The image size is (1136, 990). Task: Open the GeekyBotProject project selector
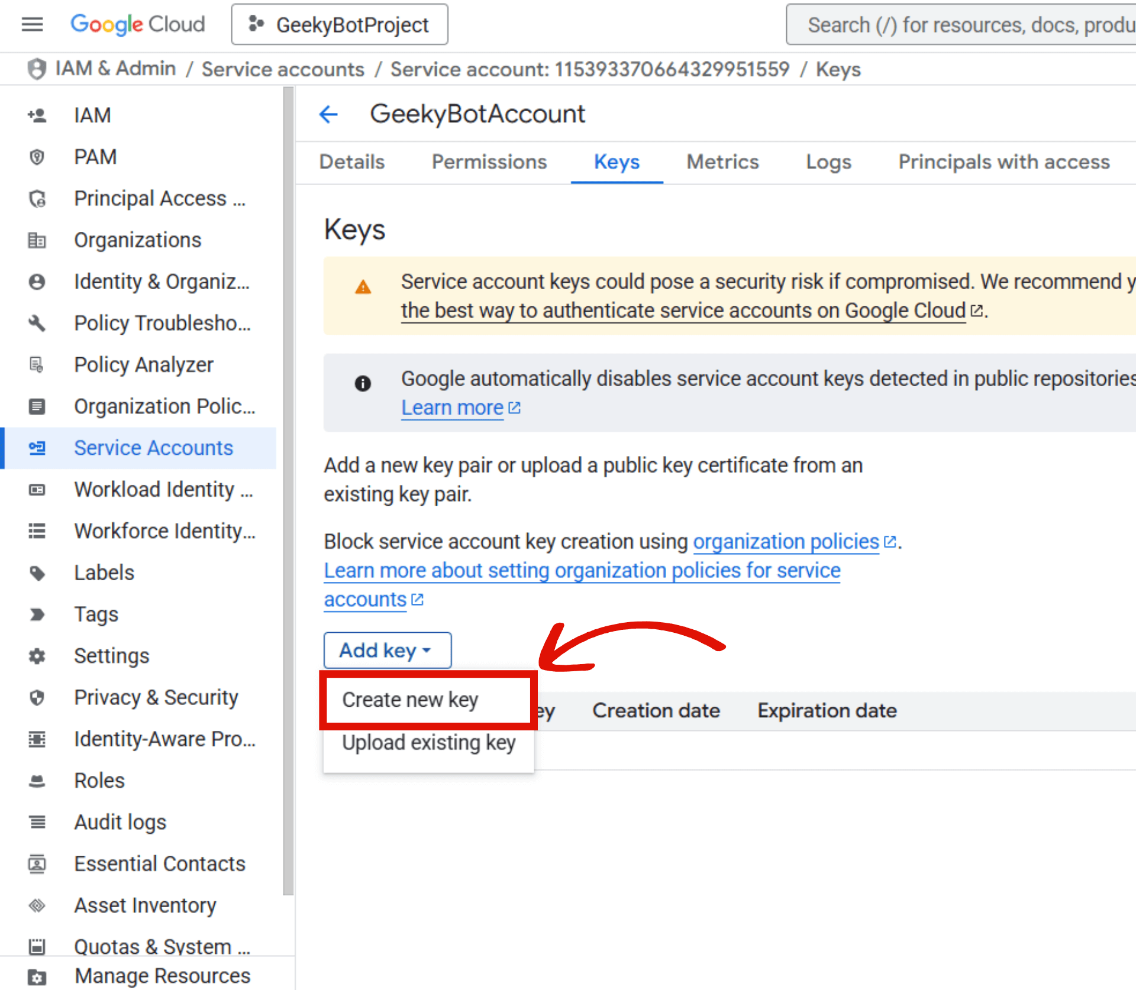340,24
